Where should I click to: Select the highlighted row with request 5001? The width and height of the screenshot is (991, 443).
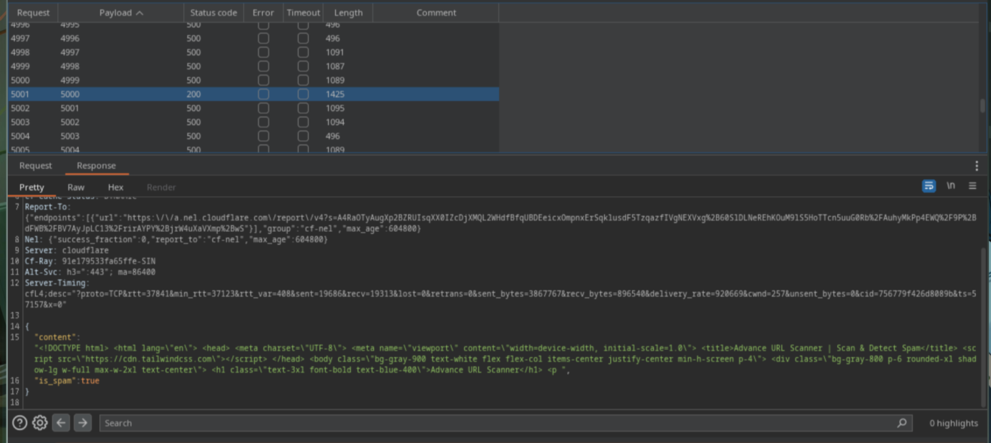tap(253, 94)
